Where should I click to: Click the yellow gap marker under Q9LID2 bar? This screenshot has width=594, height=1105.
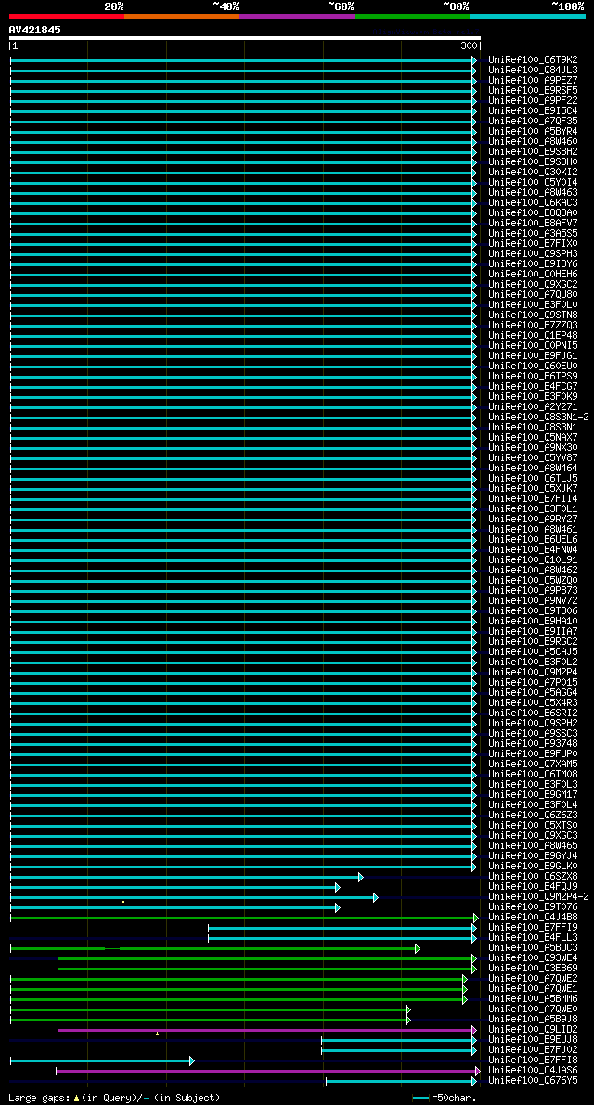(157, 1034)
